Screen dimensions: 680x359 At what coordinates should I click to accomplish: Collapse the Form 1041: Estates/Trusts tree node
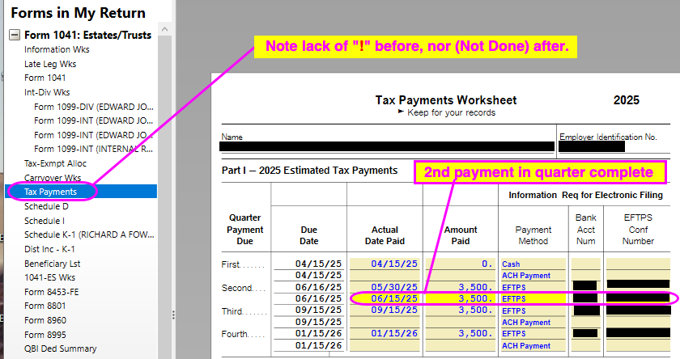(x=15, y=35)
